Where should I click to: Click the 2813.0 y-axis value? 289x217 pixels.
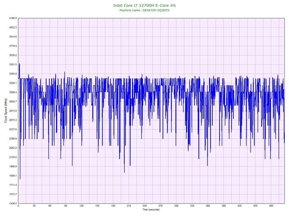13,111
